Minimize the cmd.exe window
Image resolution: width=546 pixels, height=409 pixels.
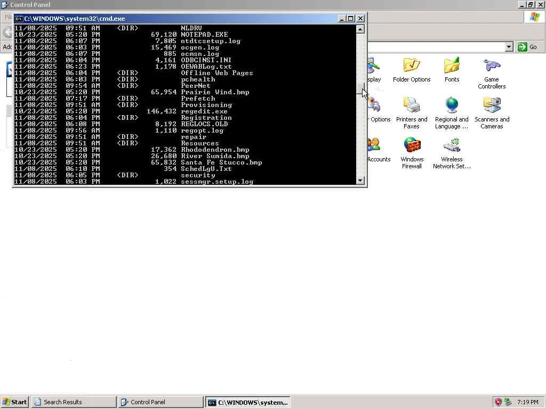click(342, 19)
